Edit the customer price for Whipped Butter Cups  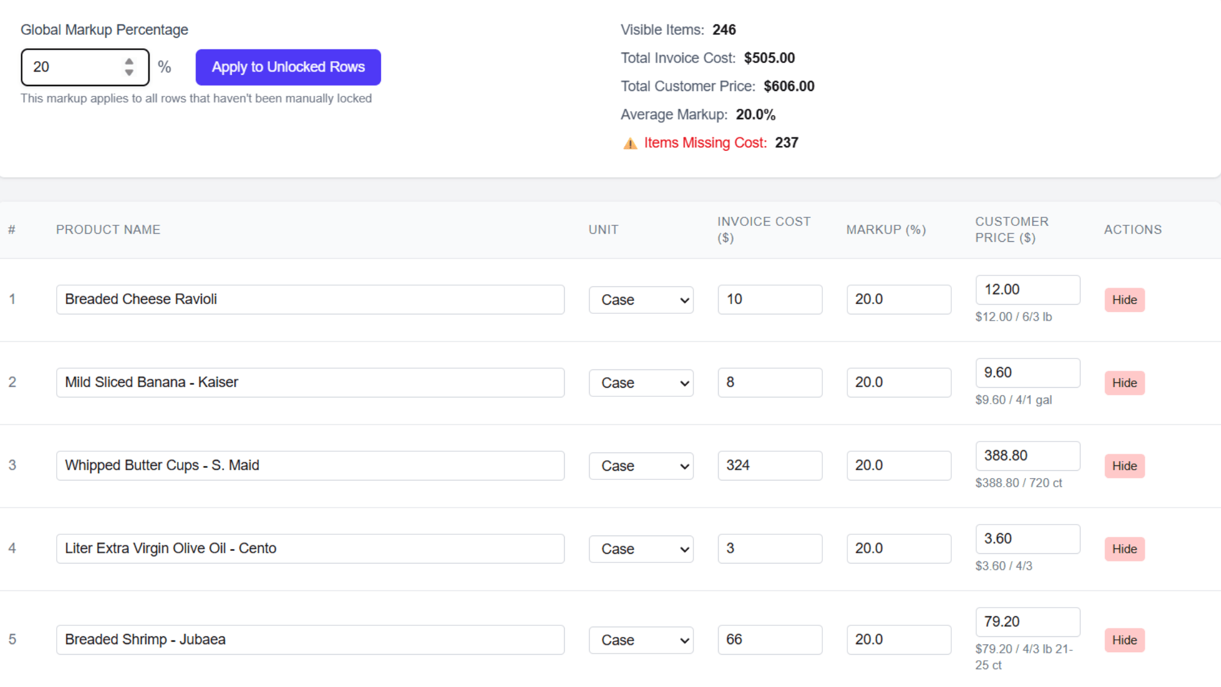(1027, 456)
